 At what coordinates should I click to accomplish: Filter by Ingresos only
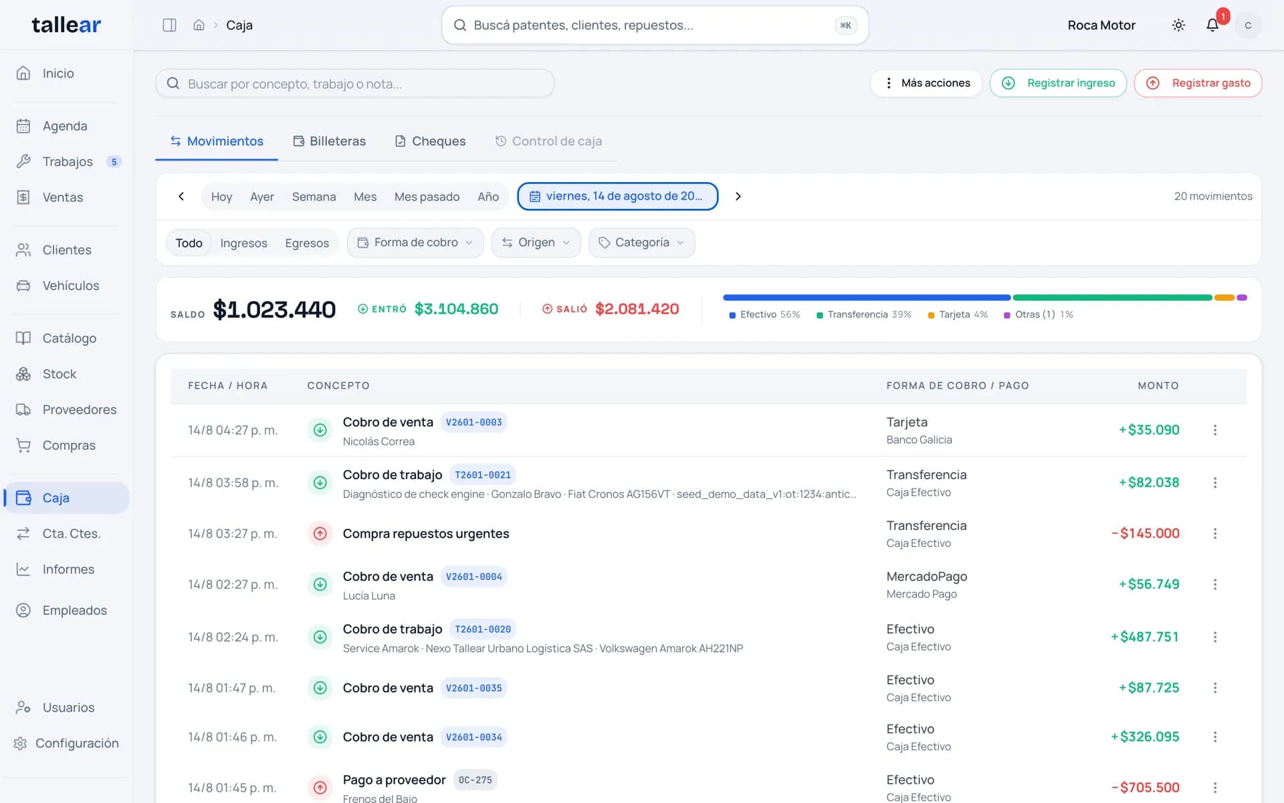click(243, 243)
